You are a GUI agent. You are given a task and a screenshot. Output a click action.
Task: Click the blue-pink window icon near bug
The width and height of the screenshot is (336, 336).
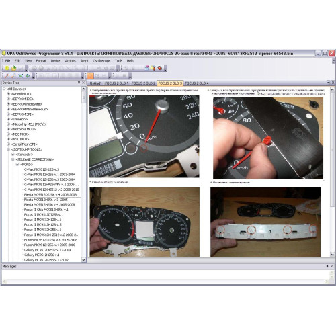click(146, 68)
